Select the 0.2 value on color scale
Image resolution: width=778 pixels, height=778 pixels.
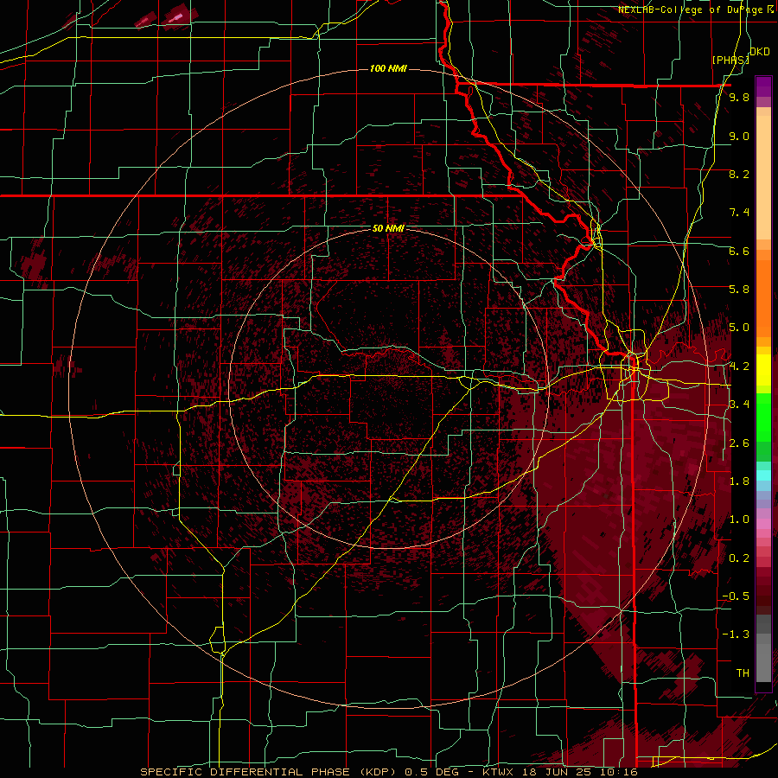pyautogui.click(x=739, y=558)
